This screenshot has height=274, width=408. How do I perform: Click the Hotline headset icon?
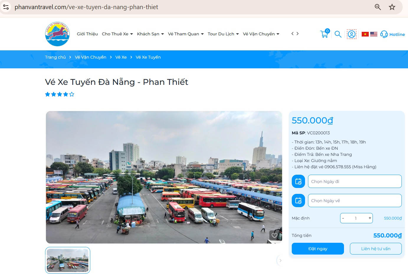pos(384,34)
